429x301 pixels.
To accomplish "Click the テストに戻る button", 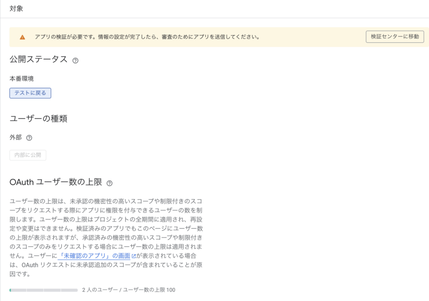I will [x=30, y=93].
